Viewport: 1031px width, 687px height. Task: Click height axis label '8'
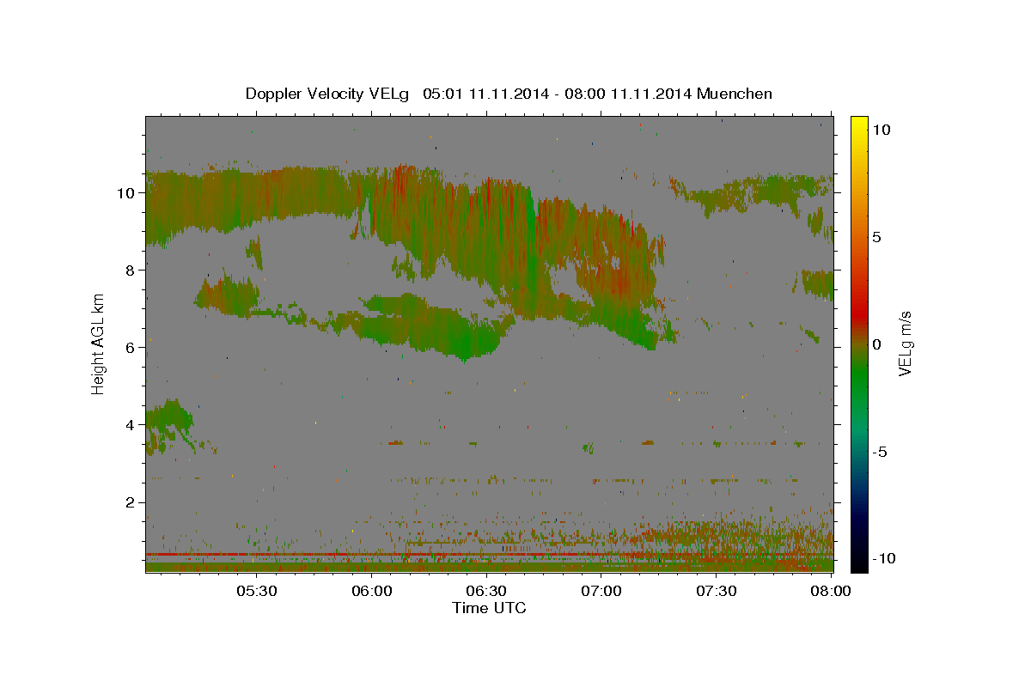point(130,270)
